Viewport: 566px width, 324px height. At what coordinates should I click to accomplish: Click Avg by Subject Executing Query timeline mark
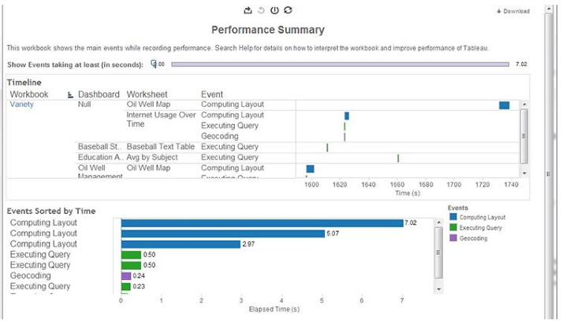coord(398,158)
